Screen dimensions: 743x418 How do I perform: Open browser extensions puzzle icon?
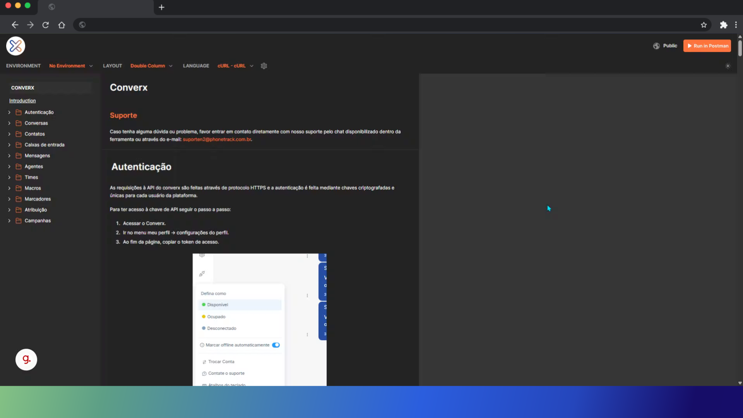[723, 25]
